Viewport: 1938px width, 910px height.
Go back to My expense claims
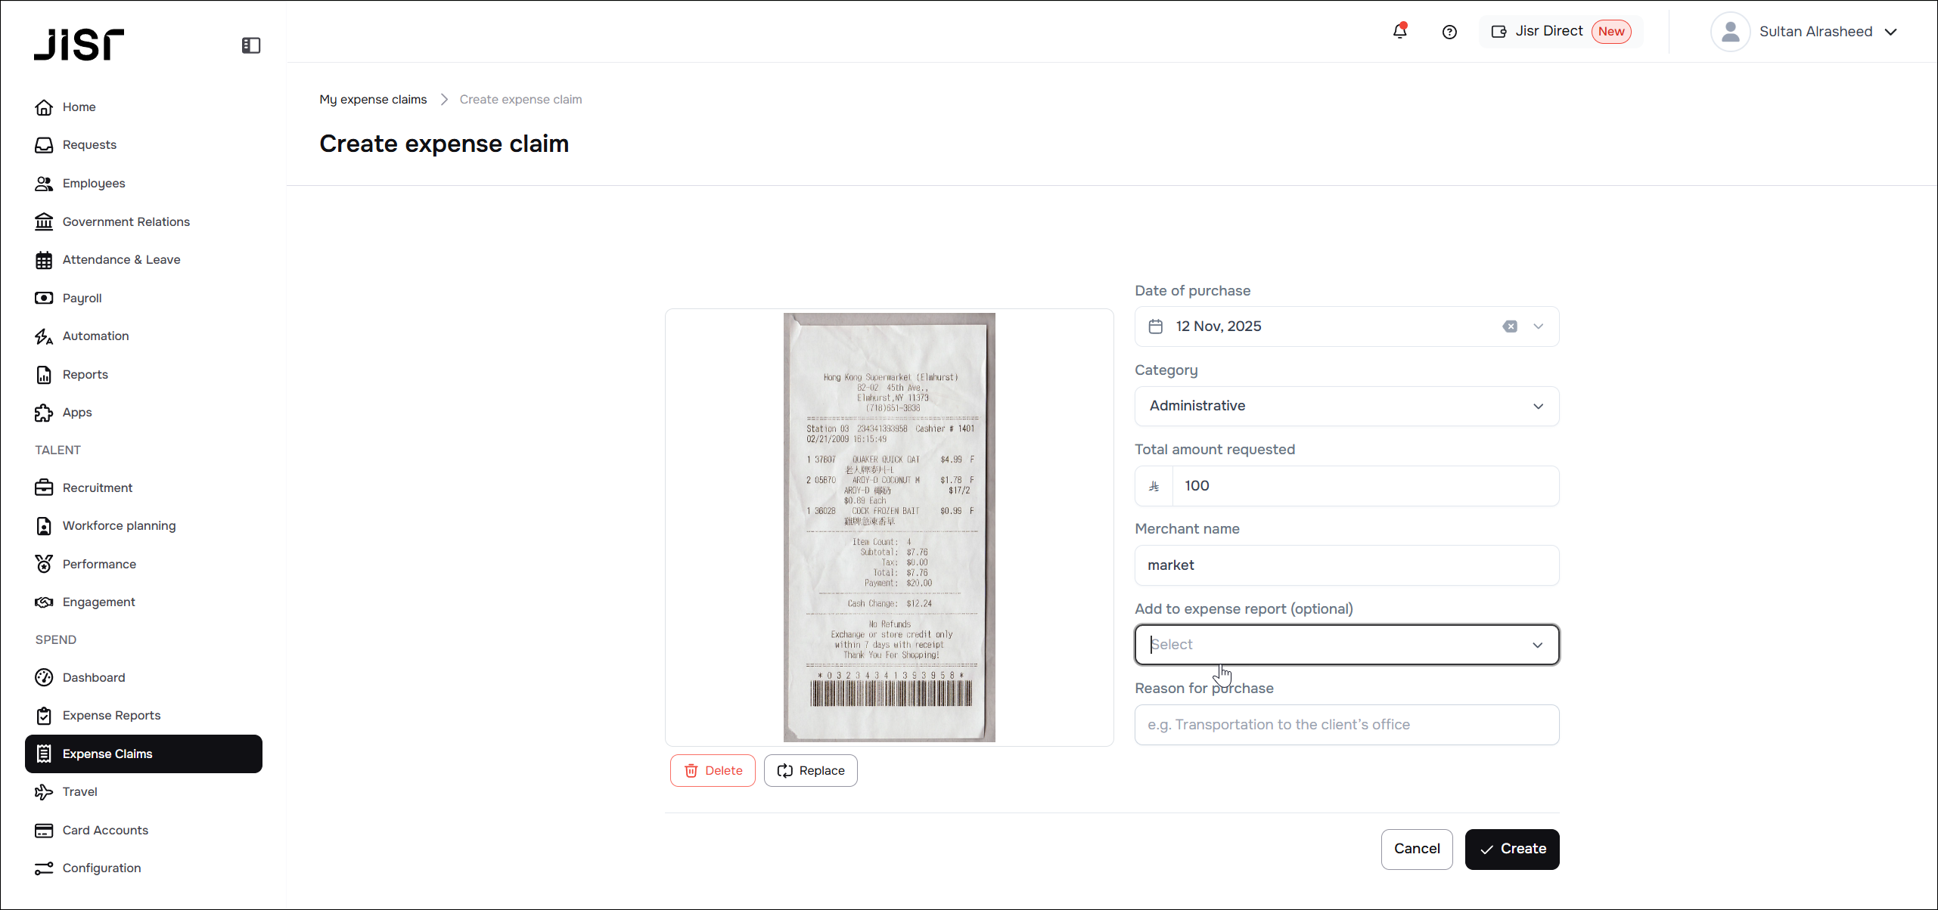click(373, 99)
